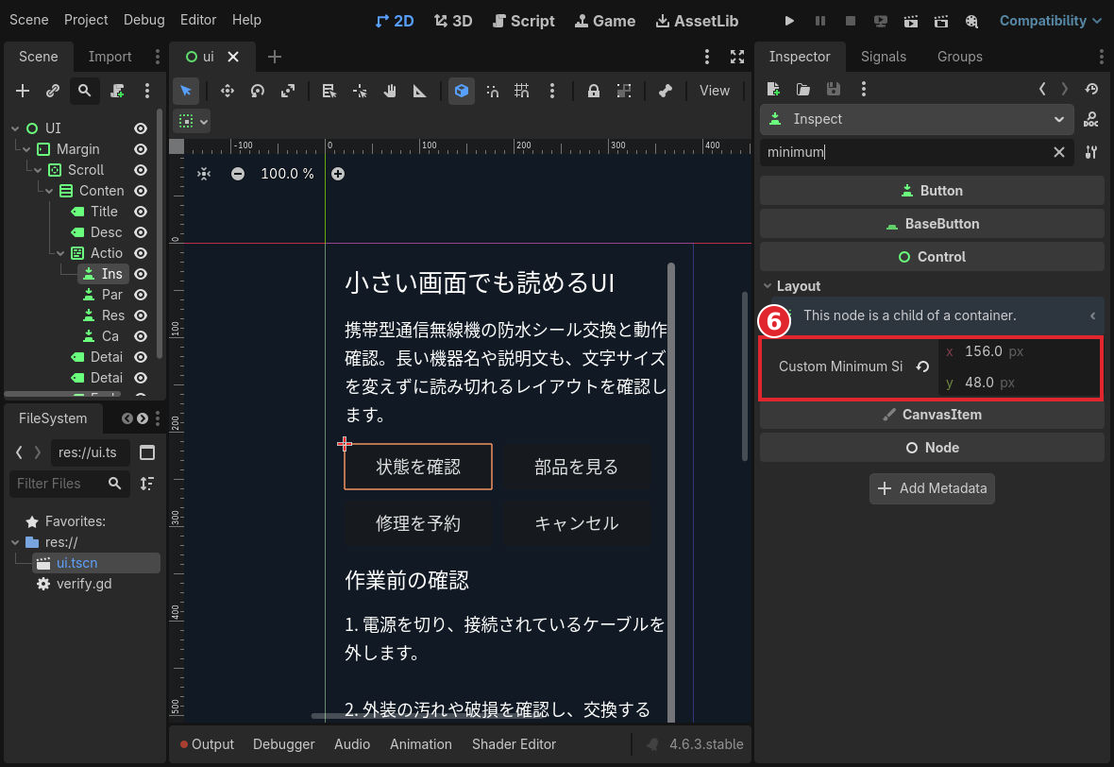Toggle visibility of the Ins button node
This screenshot has height=767, width=1114.
141,274
